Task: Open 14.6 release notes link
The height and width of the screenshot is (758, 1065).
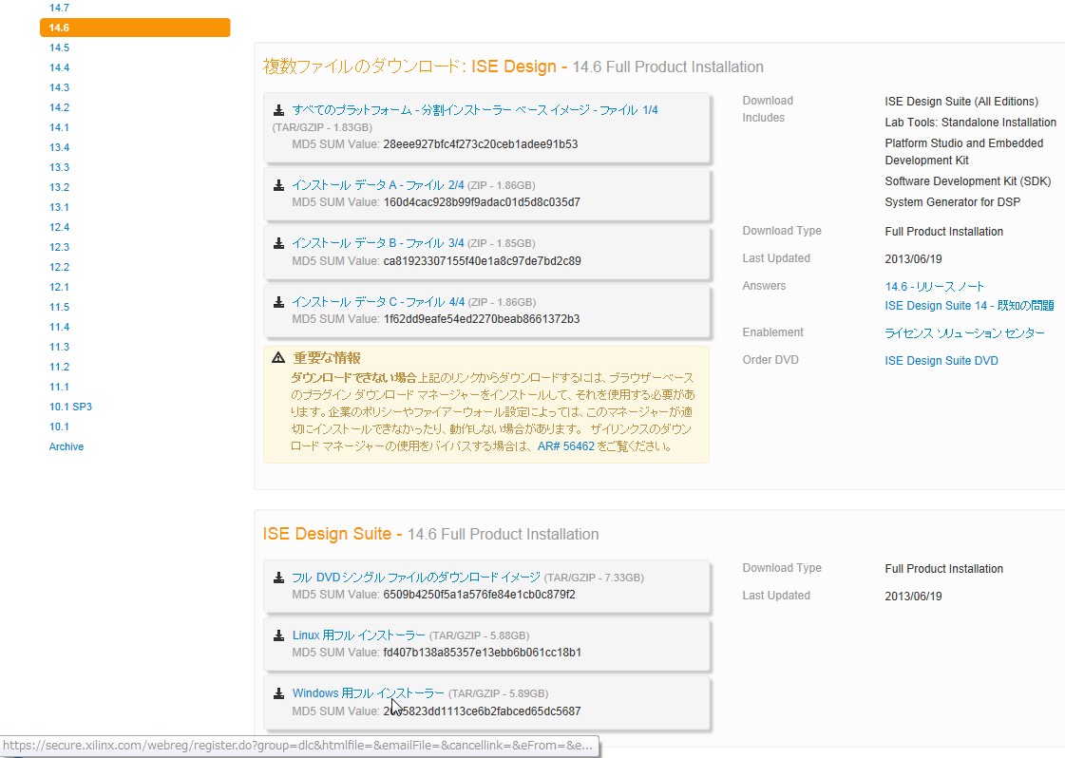Action: 934,287
